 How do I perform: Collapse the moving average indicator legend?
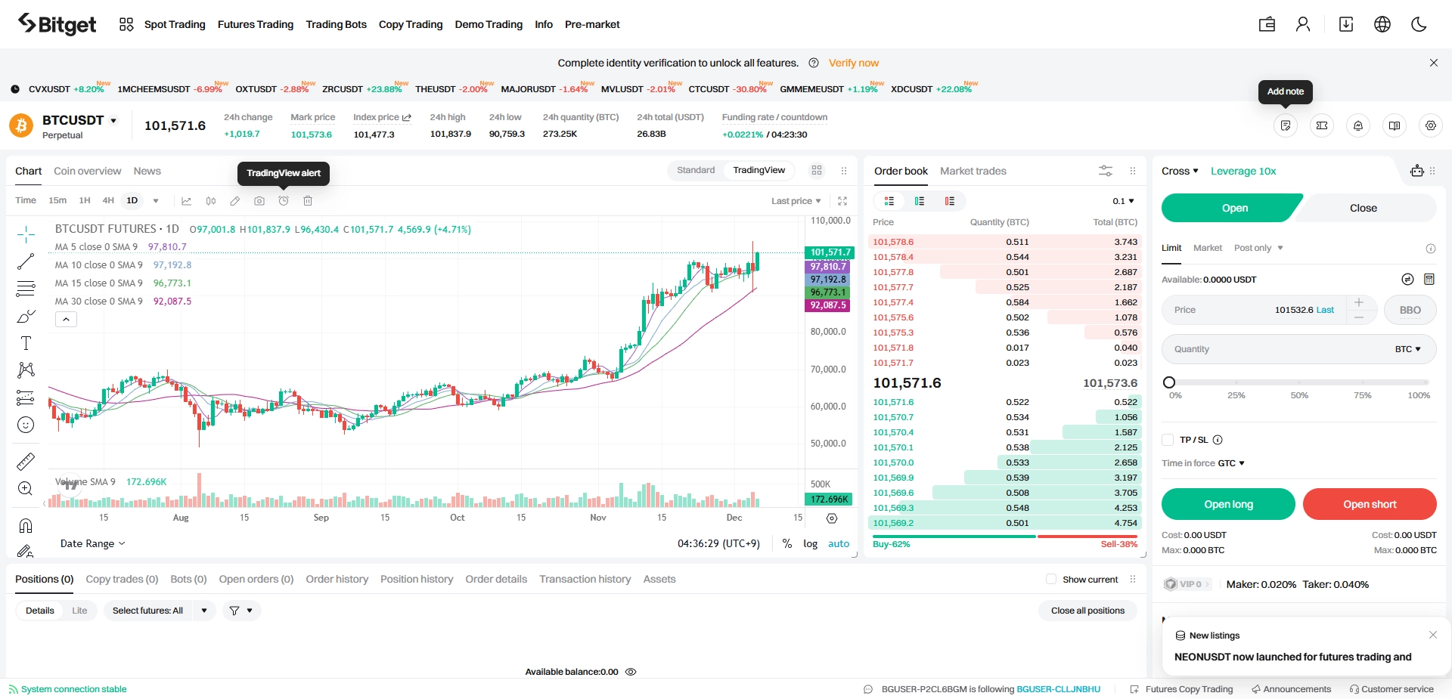(x=66, y=320)
